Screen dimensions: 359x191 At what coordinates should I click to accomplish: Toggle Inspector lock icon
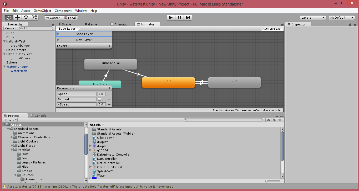pyautogui.click(x=350, y=24)
